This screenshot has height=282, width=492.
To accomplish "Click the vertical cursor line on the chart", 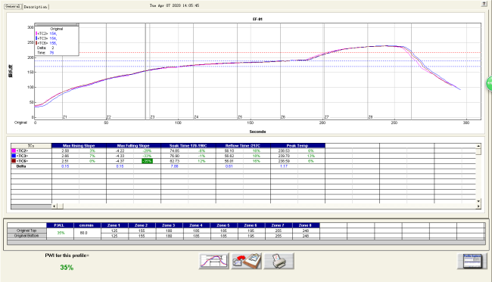I will pos(145,71).
